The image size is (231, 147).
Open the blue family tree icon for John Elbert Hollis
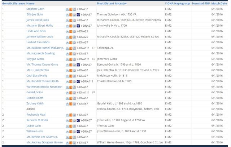pyautogui.click(x=78, y=26)
